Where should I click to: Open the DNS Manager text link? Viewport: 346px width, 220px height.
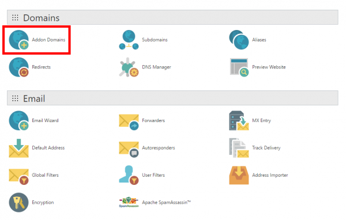(x=156, y=67)
